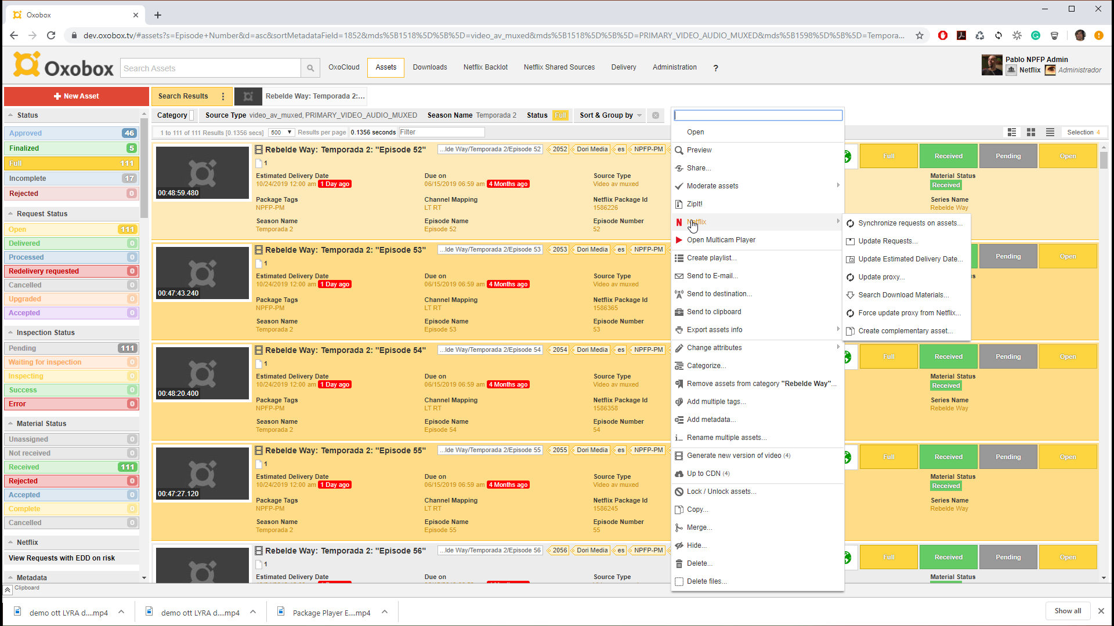Click the zip file icon beside ZipIt!
Image resolution: width=1114 pixels, height=626 pixels.
click(x=679, y=204)
